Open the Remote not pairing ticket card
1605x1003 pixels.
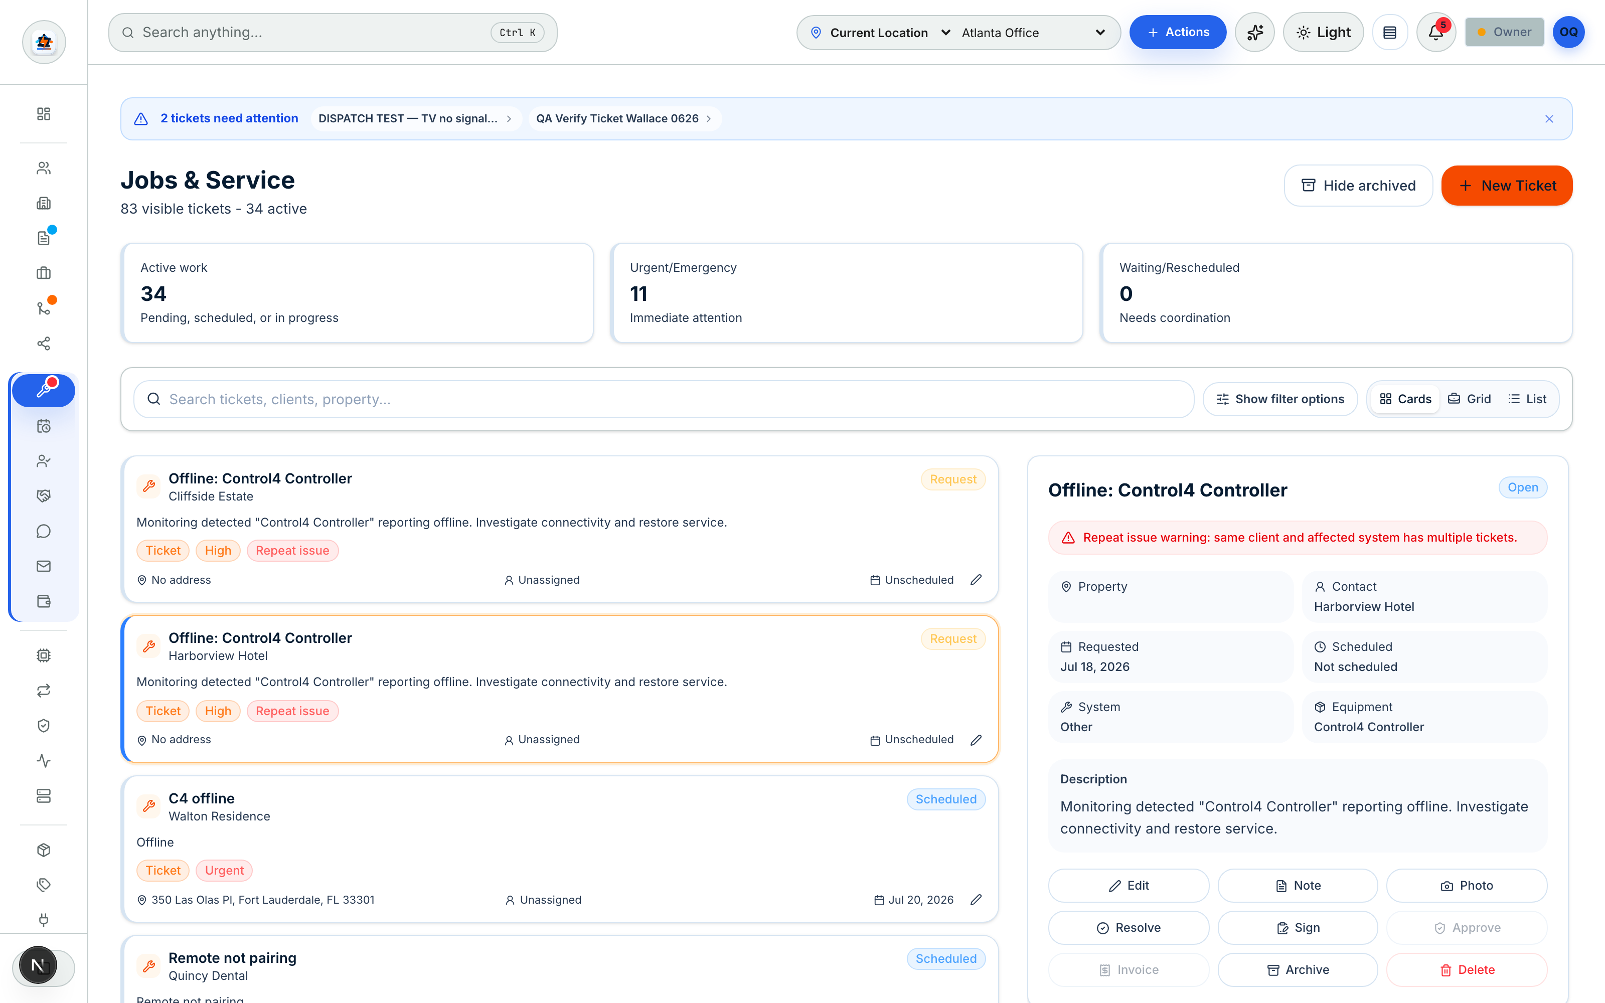point(560,970)
